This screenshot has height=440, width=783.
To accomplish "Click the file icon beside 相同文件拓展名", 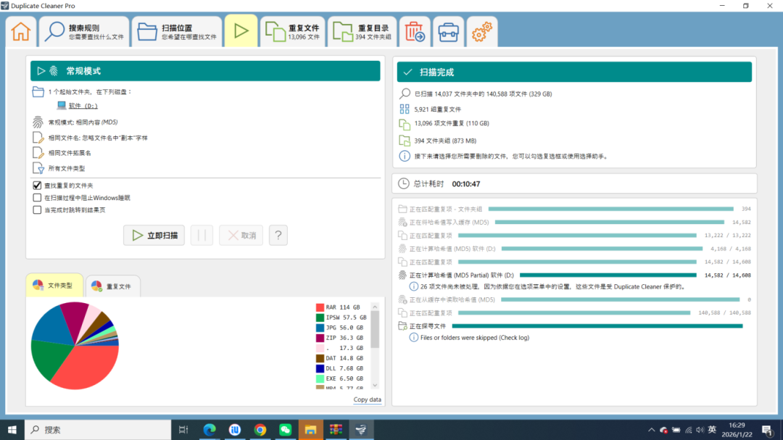I will [x=38, y=153].
